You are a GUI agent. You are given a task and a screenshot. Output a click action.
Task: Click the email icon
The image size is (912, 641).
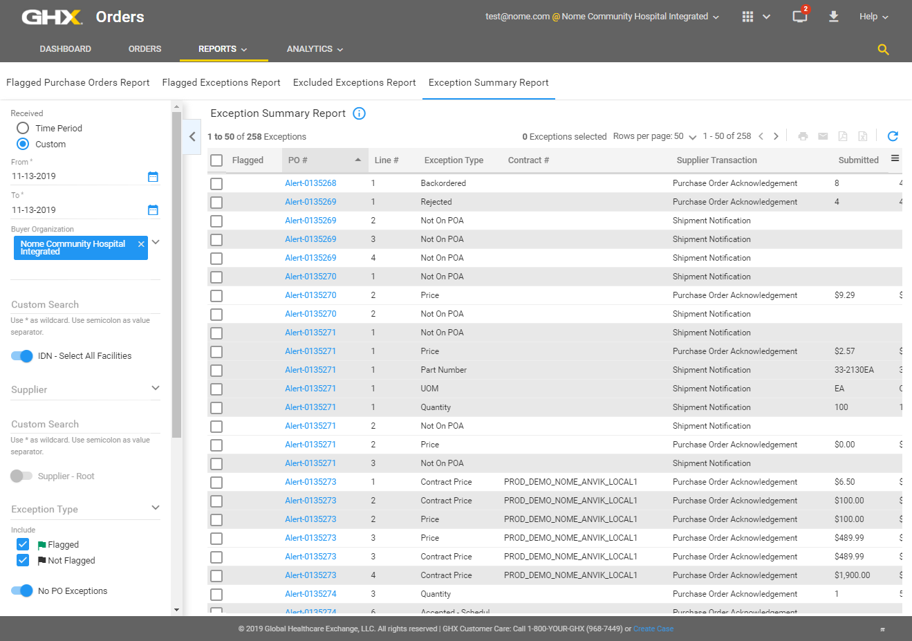(x=823, y=136)
